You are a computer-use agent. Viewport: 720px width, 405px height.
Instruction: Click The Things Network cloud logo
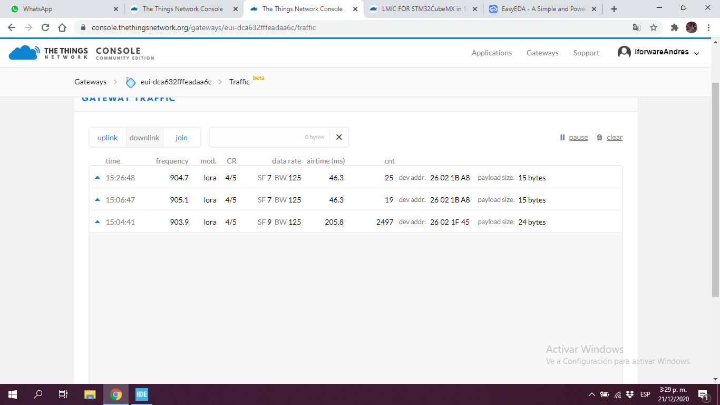click(24, 52)
